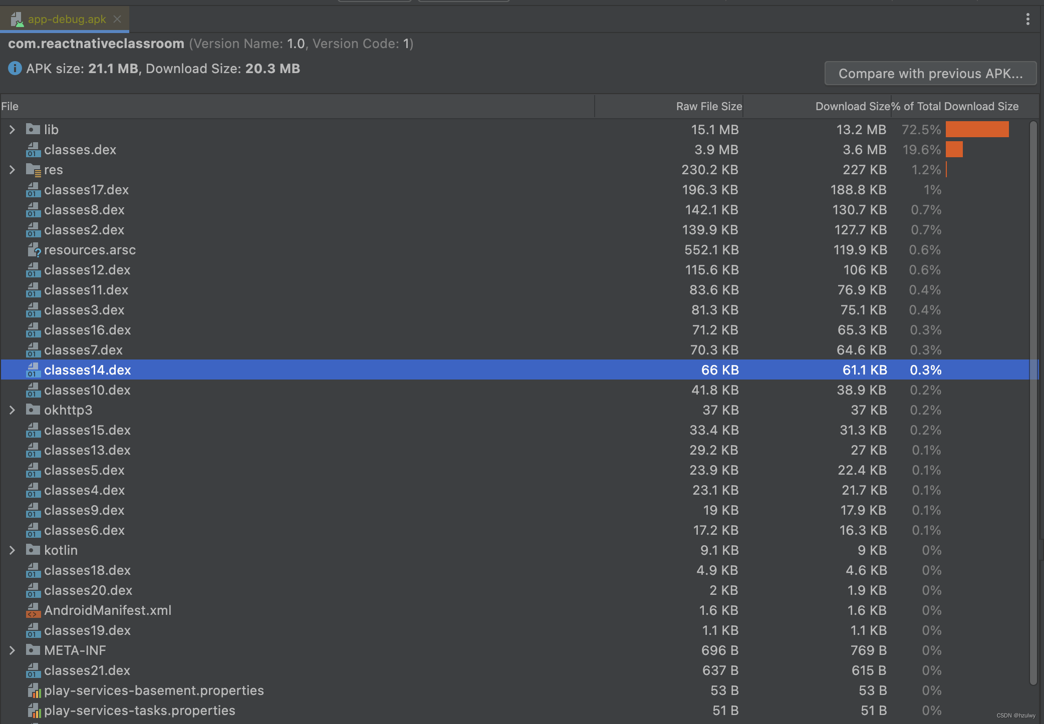Sort by the Raw File Size header
Screen dimensions: 1044x724
tap(669, 106)
